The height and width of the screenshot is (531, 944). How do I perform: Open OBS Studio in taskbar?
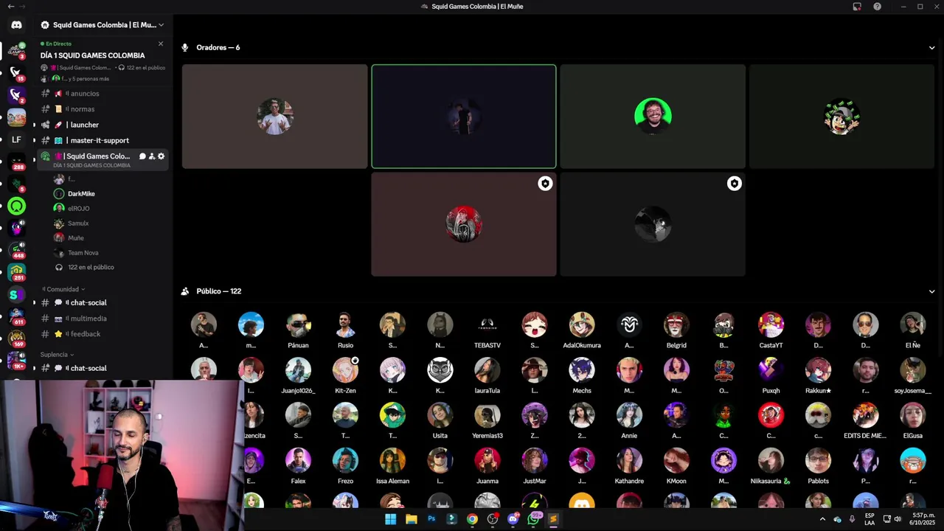coord(493,519)
